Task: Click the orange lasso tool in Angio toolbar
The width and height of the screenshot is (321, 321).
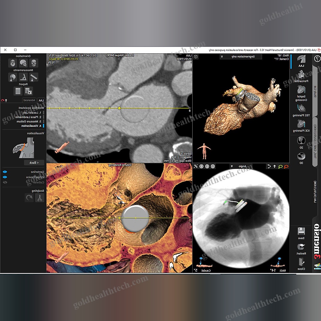Action: (x=286, y=166)
